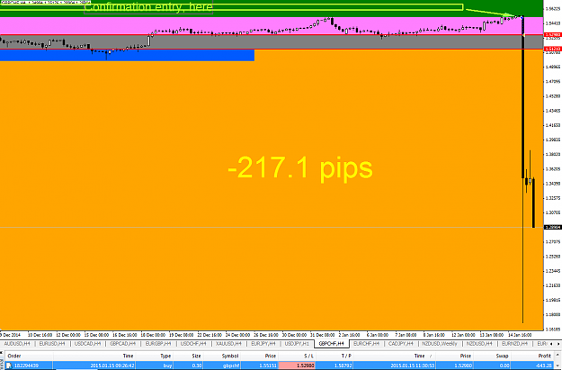Click the 15 Dec 08:00 time axis label
This screenshot has height=370, width=562.
coord(96,335)
